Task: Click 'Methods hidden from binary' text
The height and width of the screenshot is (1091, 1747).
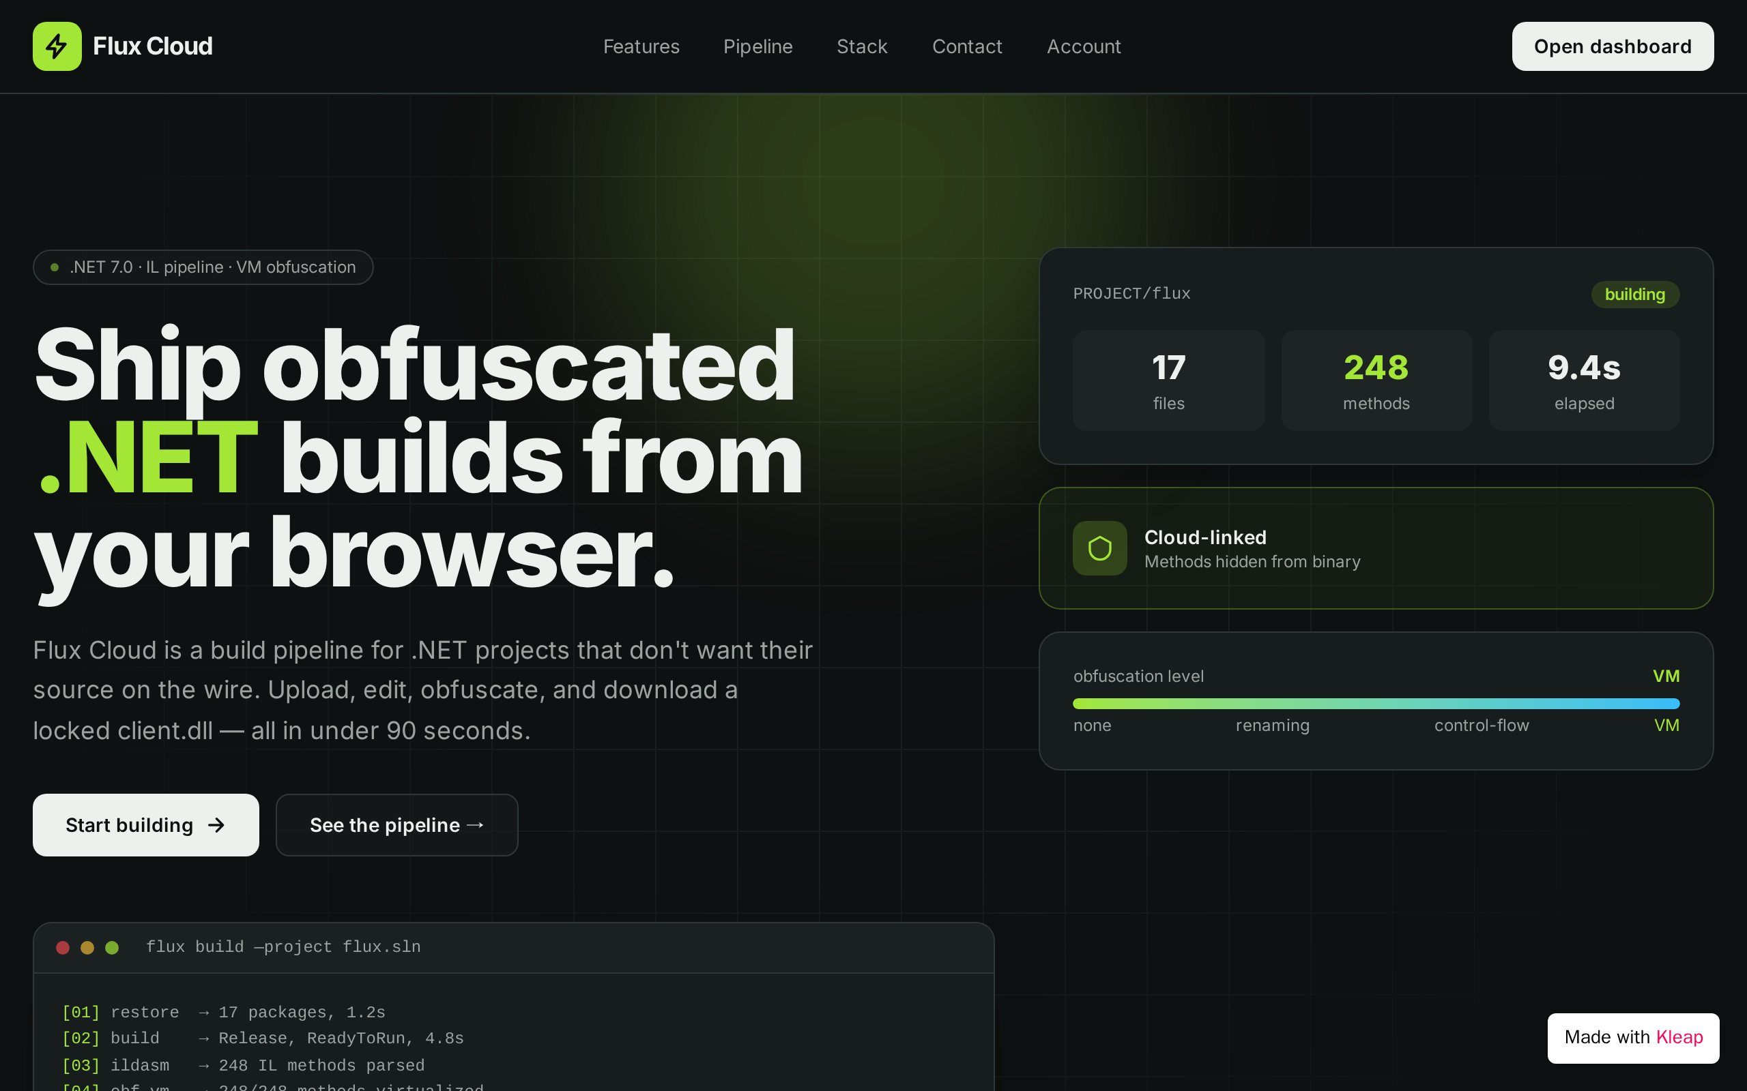Action: 1252,561
